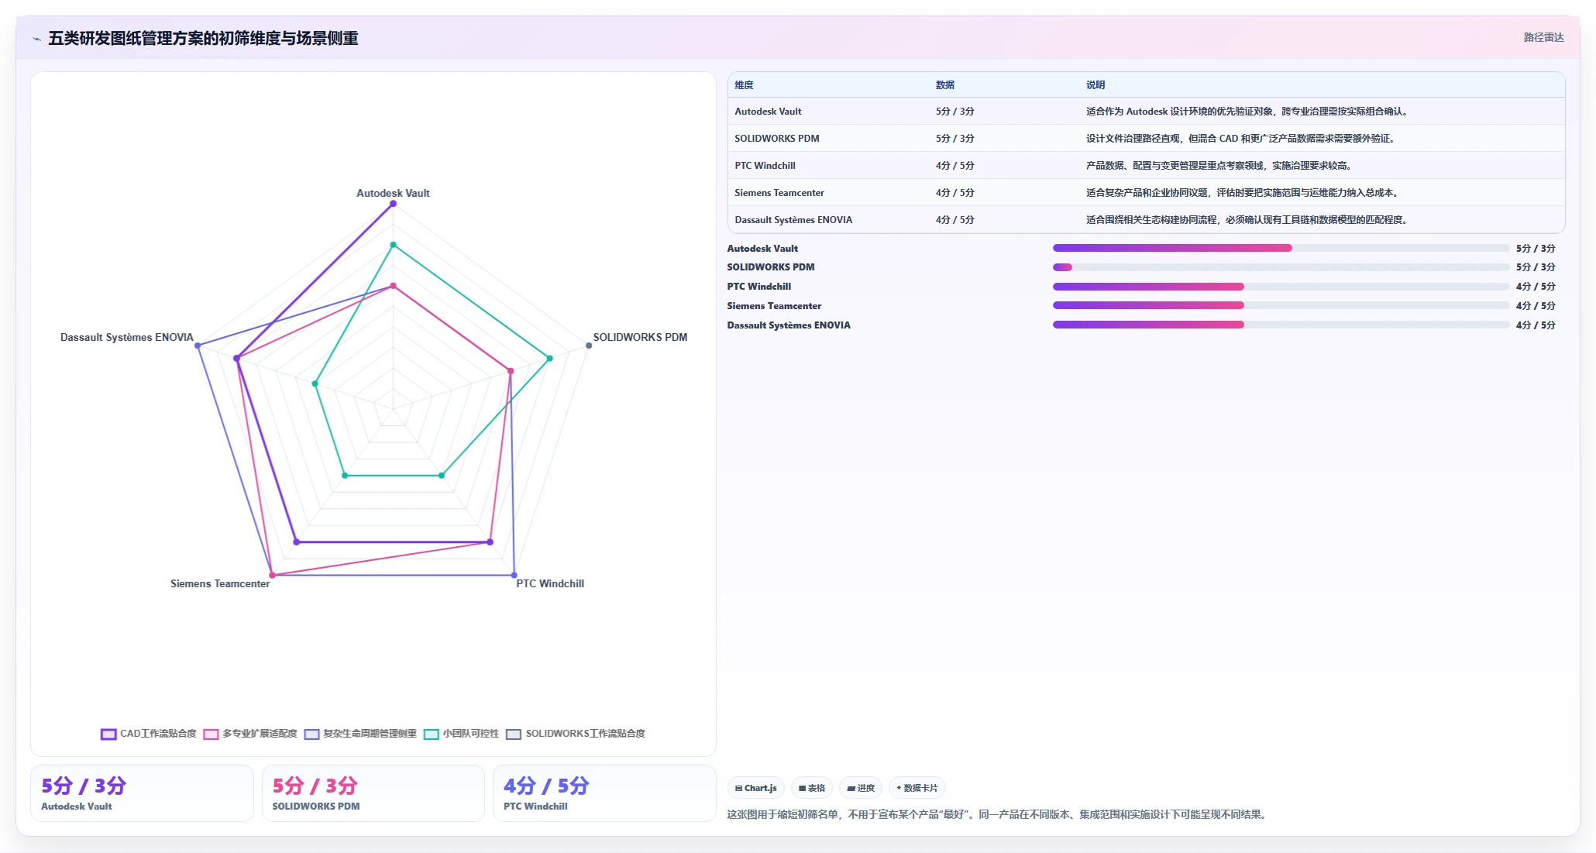Click the 进度 tag chip
The width and height of the screenshot is (1596, 853).
861,788
